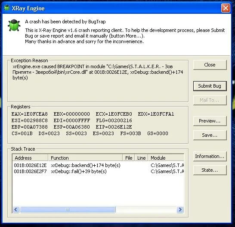Click the stack trace right scroll arrow
This screenshot has height=227, width=235.
click(180, 209)
